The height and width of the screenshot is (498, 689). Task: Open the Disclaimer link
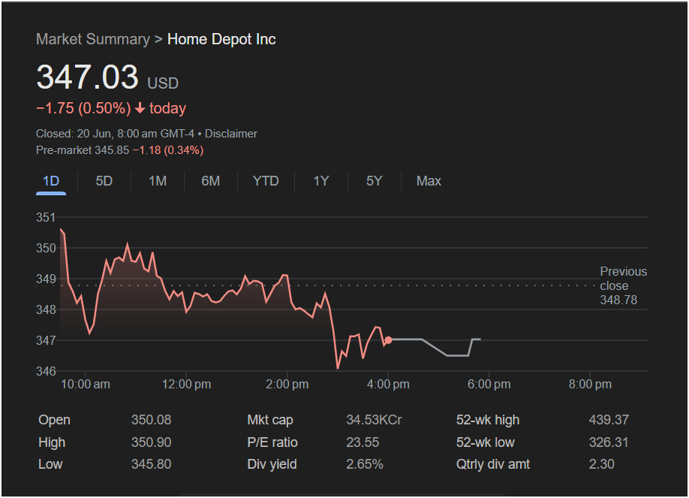[x=231, y=134]
